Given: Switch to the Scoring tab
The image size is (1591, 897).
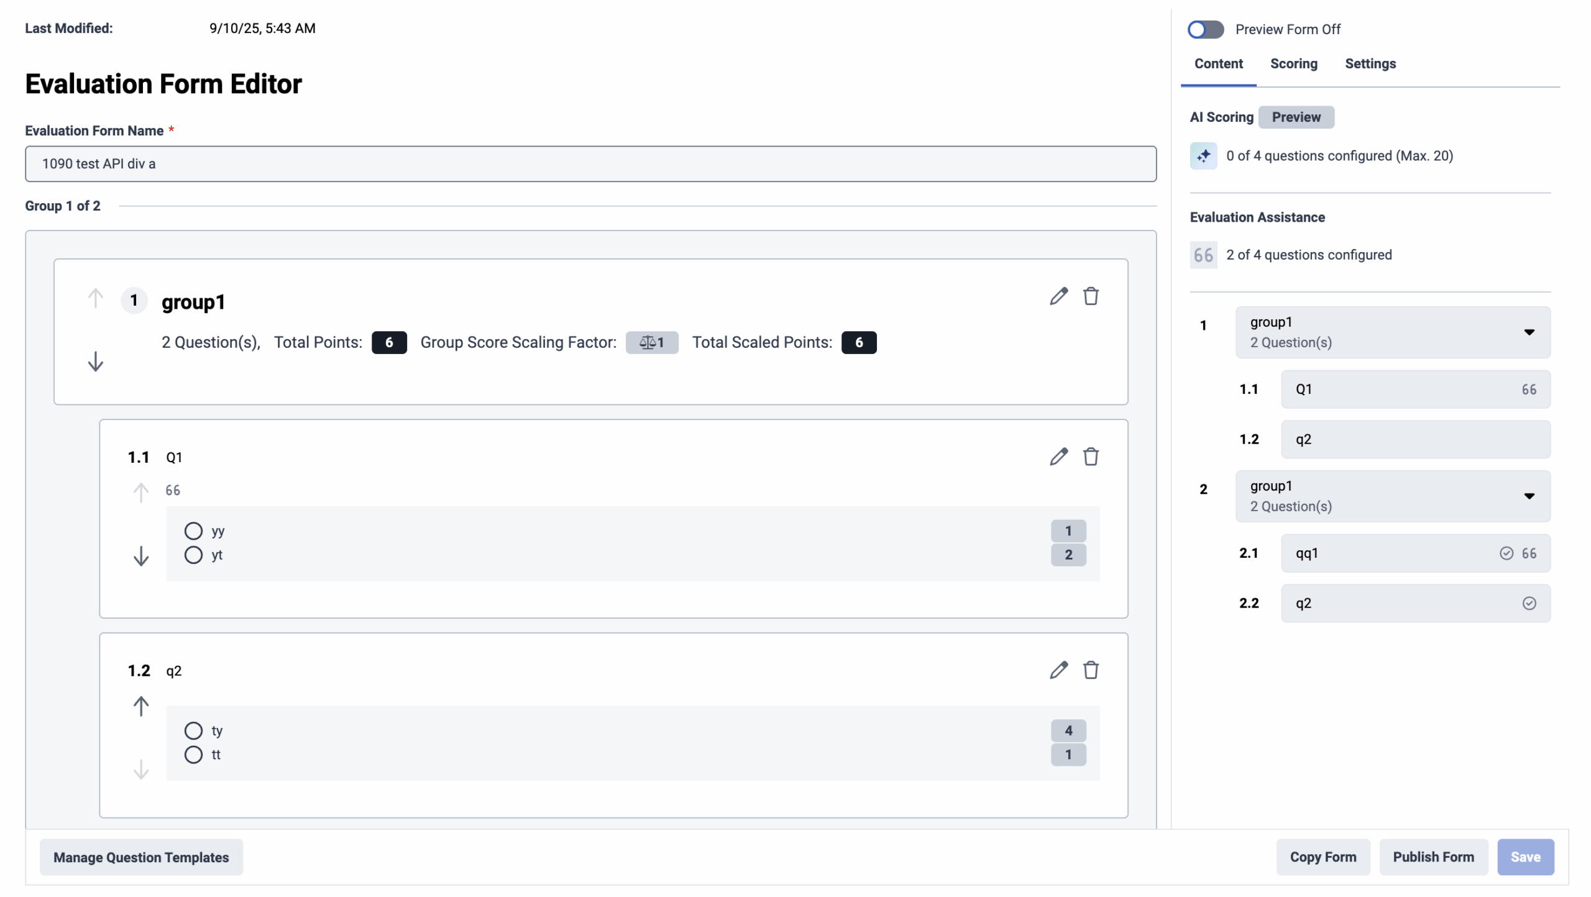Looking at the screenshot, I should tap(1293, 64).
